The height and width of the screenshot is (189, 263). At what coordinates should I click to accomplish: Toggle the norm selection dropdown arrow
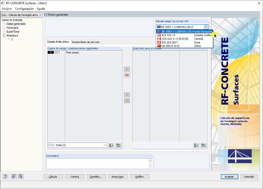(x=206, y=27)
